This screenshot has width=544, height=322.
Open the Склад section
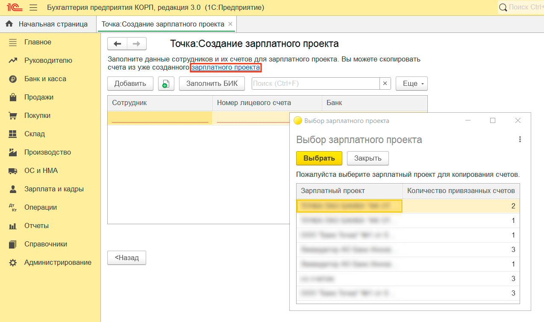coord(34,134)
